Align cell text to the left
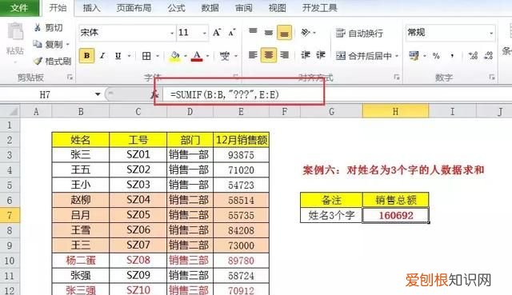The image size is (512, 295). (x=253, y=55)
